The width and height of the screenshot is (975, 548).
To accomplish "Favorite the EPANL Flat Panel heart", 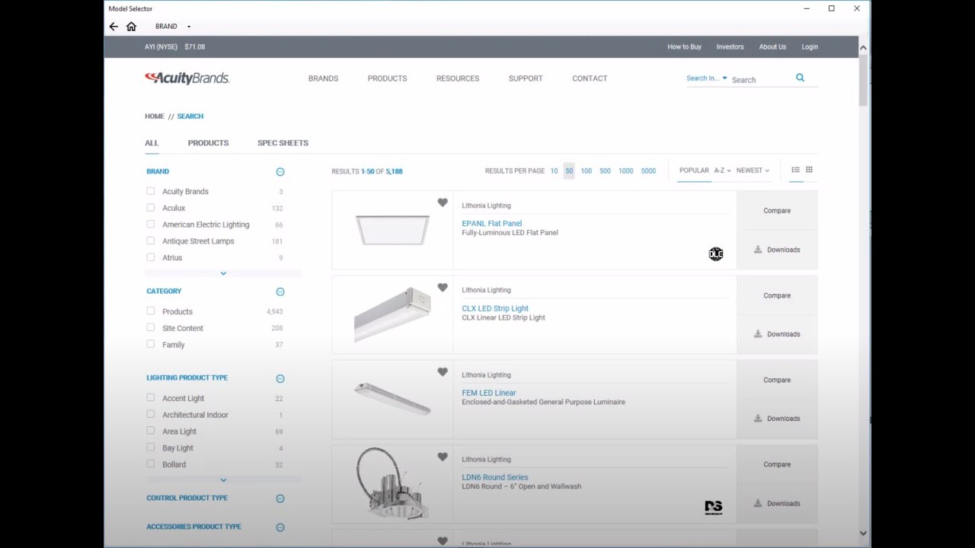I will 443,202.
